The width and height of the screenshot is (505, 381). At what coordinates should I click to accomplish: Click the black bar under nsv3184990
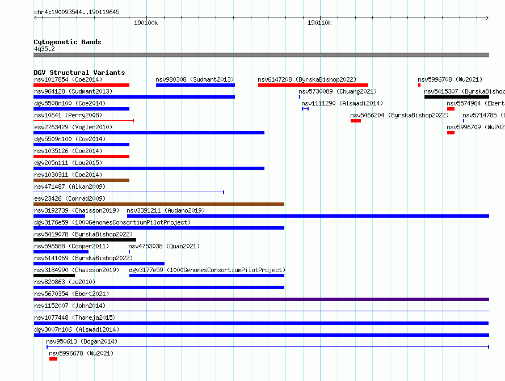[x=54, y=276]
